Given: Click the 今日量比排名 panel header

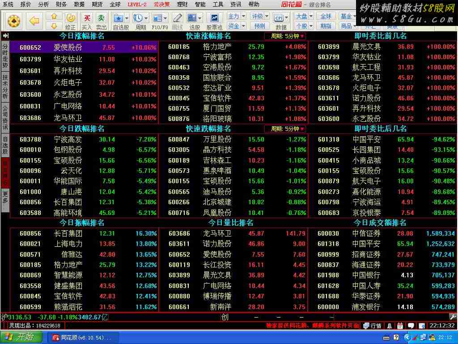Looking at the screenshot, I should [x=230, y=223].
